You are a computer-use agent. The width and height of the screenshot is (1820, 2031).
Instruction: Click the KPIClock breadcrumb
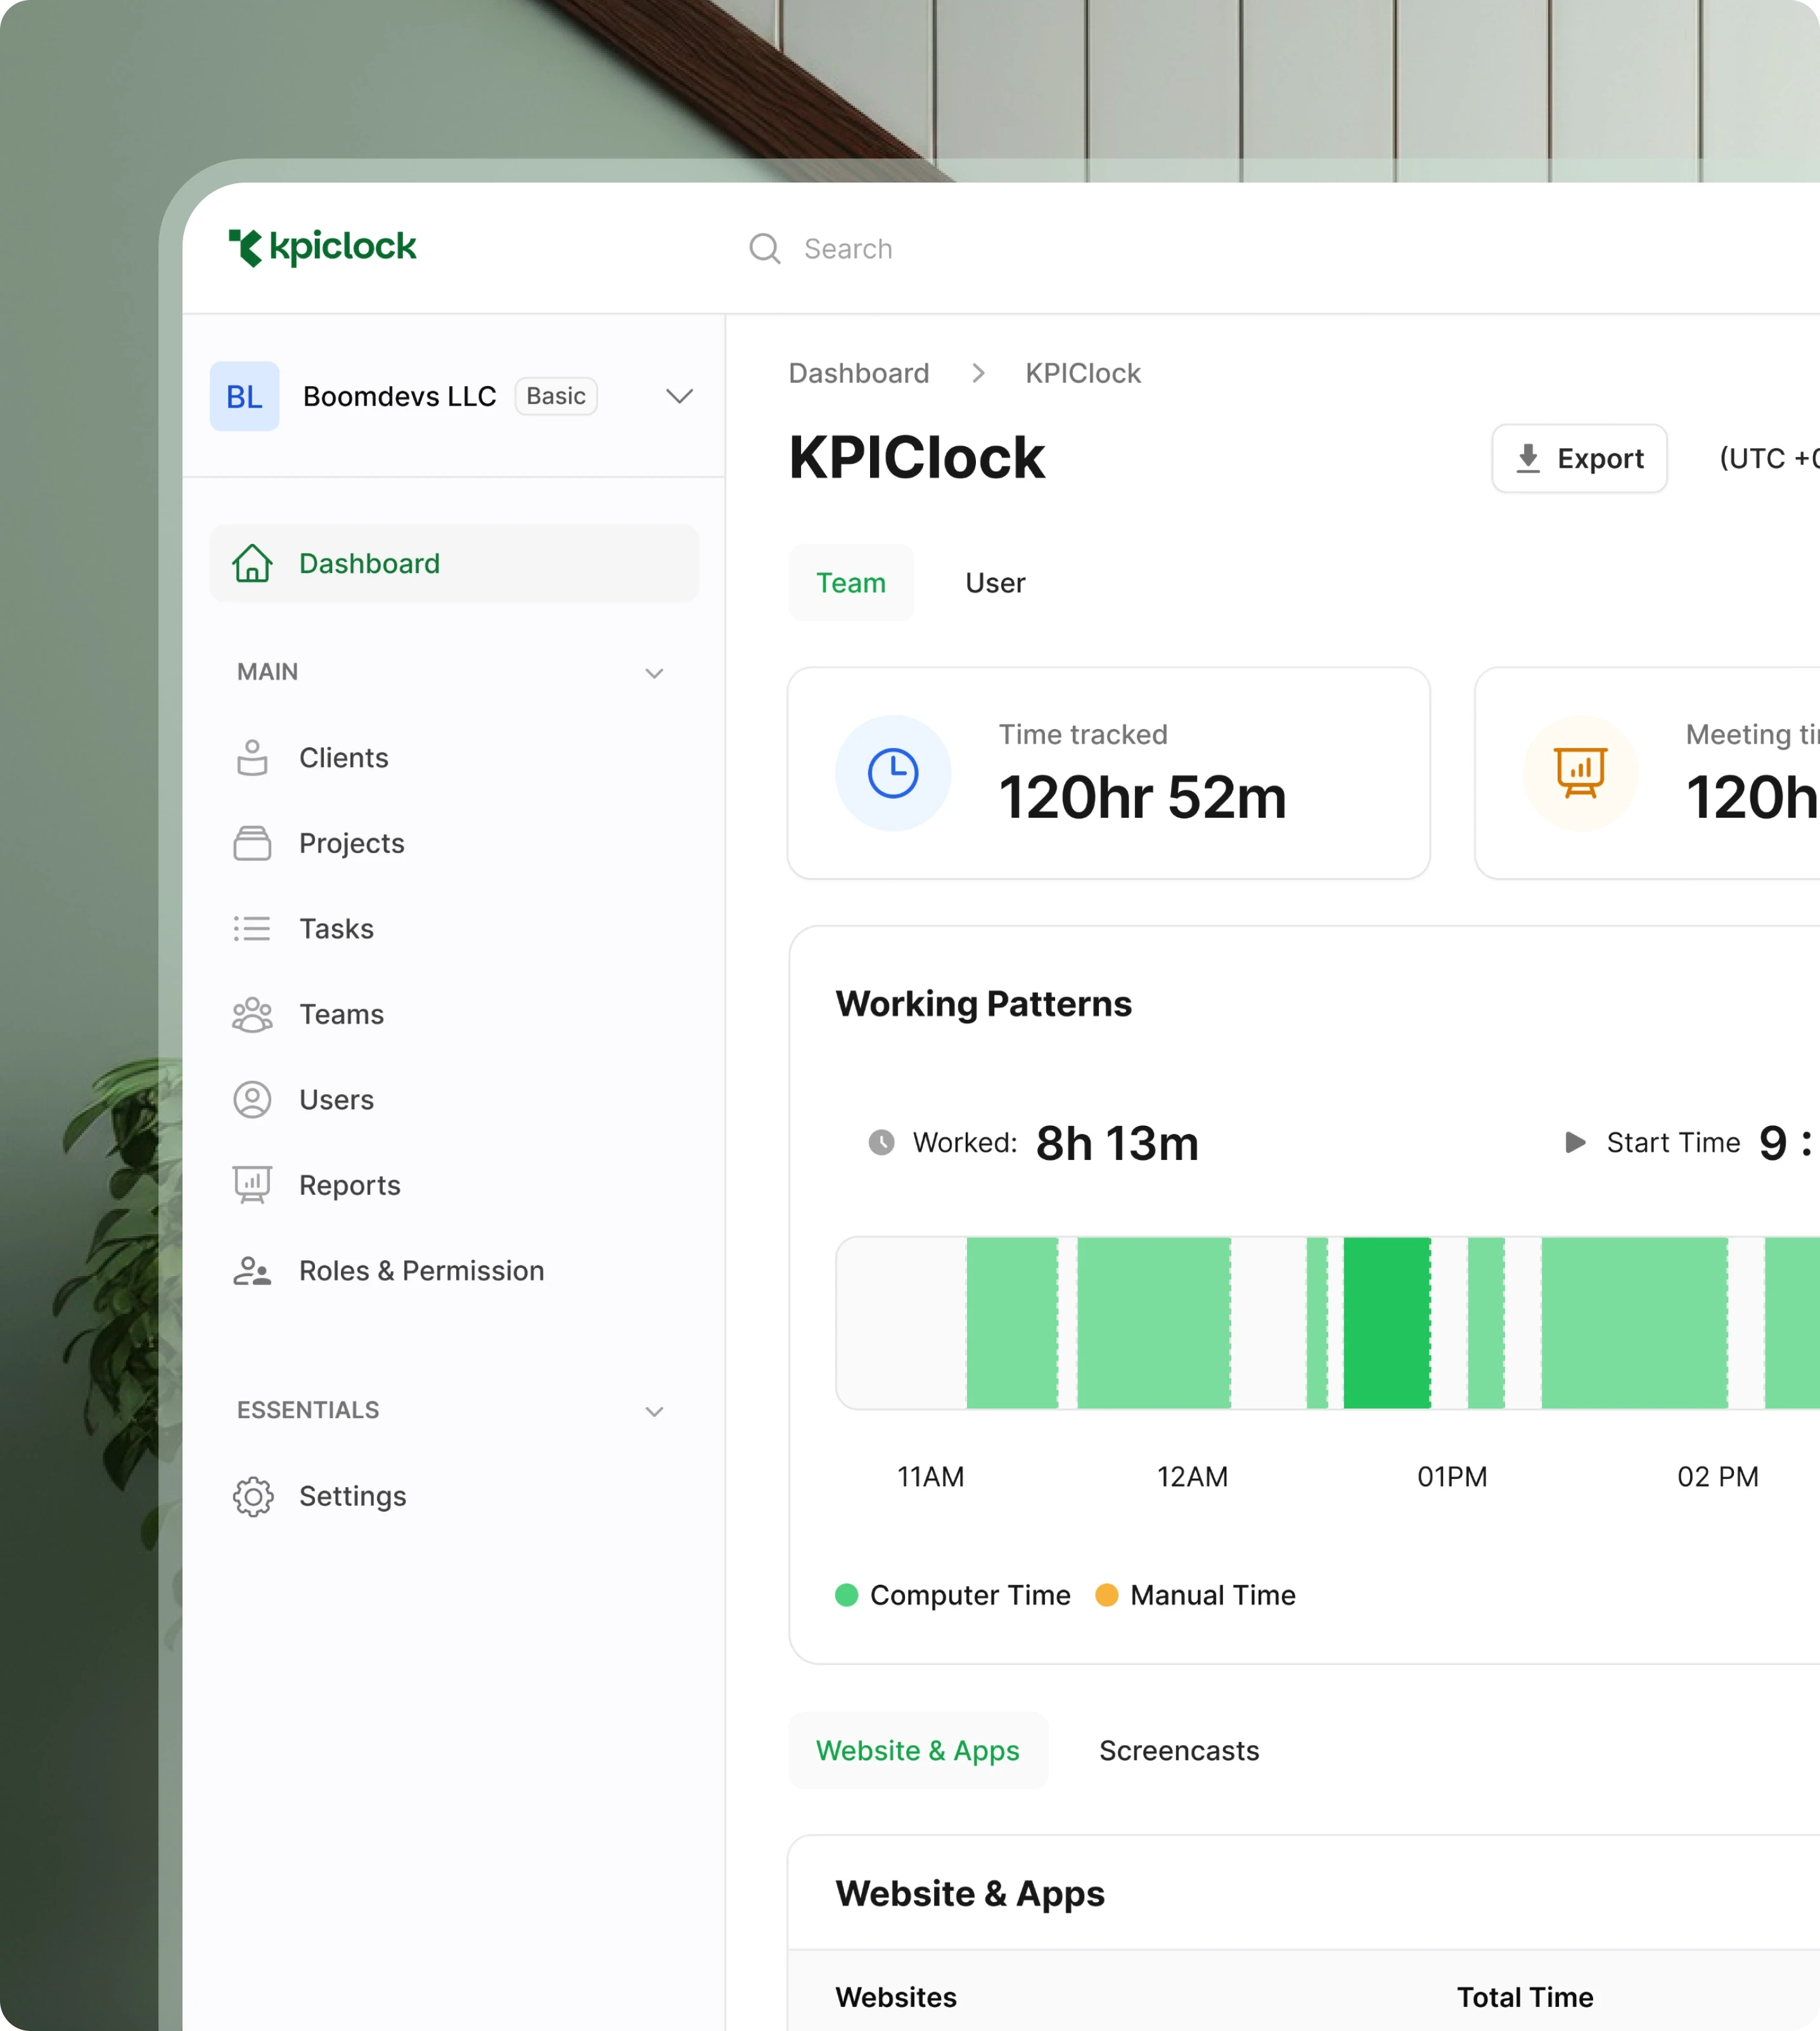(1083, 373)
